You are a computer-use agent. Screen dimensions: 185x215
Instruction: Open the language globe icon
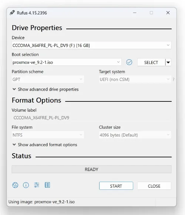click(15, 185)
